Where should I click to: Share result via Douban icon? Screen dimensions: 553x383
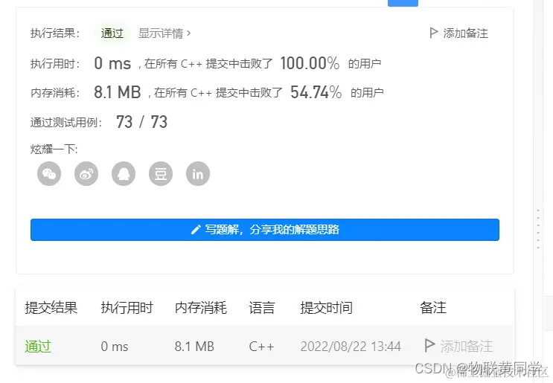click(161, 173)
